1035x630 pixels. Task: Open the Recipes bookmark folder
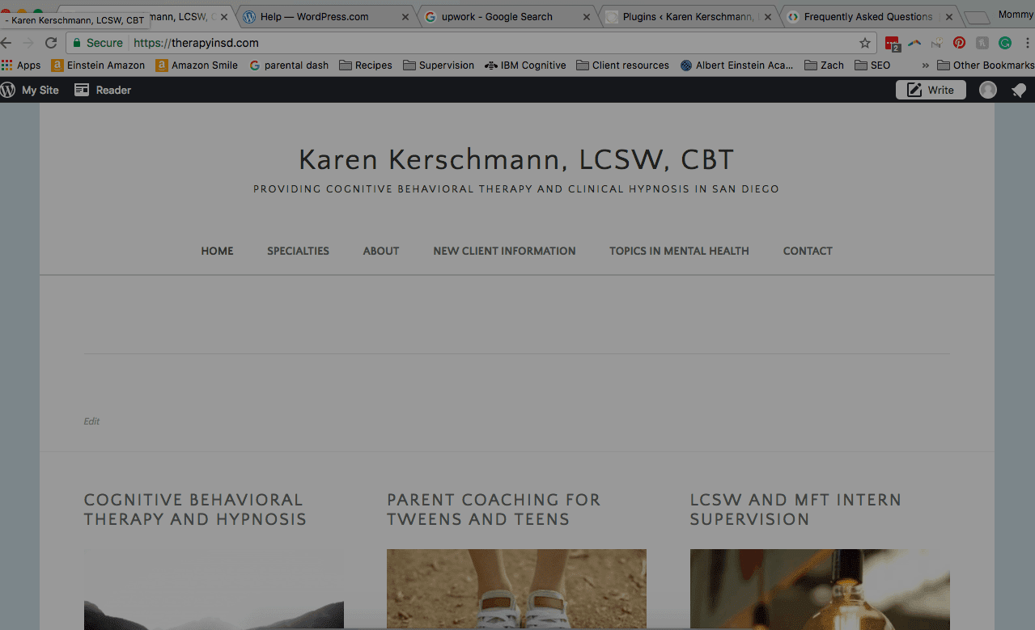[x=366, y=66]
